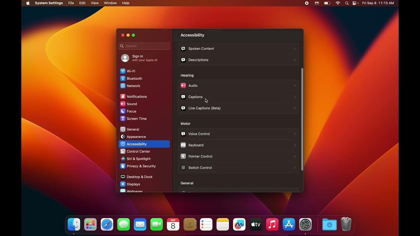This screenshot has width=420, height=236.
Task: Click the Siri & Spotlight icon
Action: 123,159
